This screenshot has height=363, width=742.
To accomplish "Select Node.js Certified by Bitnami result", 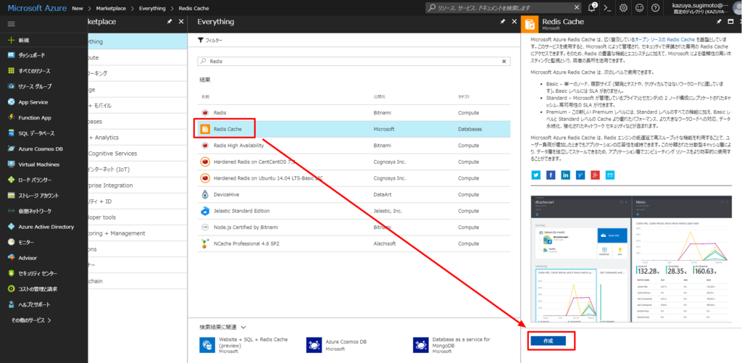I will coord(354,228).
